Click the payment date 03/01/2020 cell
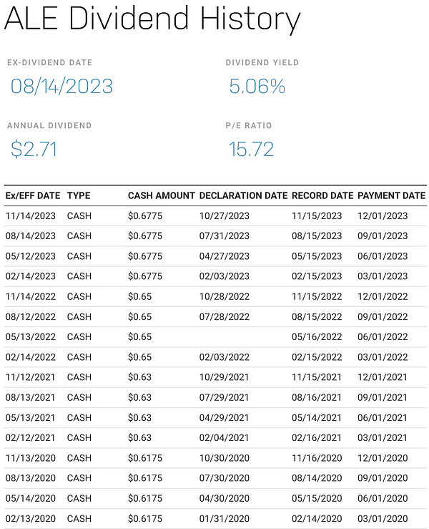This screenshot has height=529, width=429. 382,518
